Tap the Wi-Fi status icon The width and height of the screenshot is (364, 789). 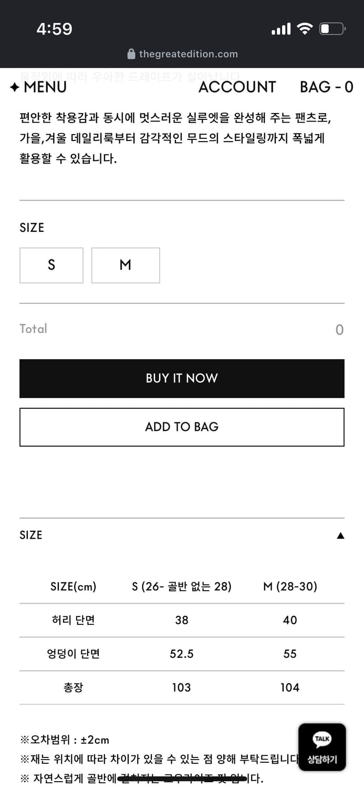[305, 29]
